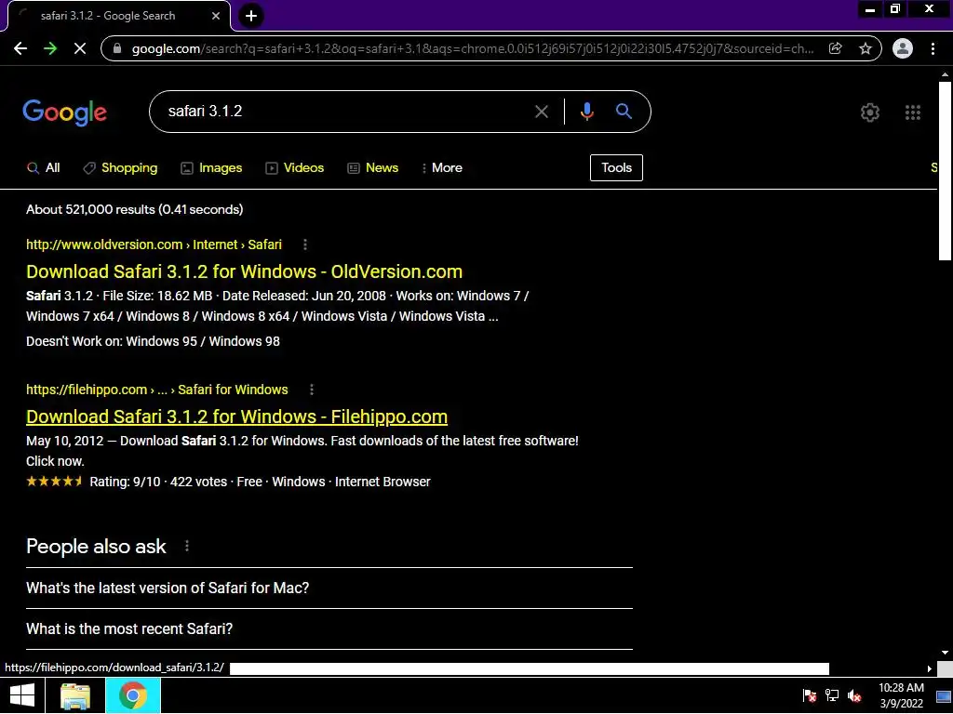The height and width of the screenshot is (714, 953).
Task: Click the horizontal scrollbar right arrow
Action: coord(930,668)
